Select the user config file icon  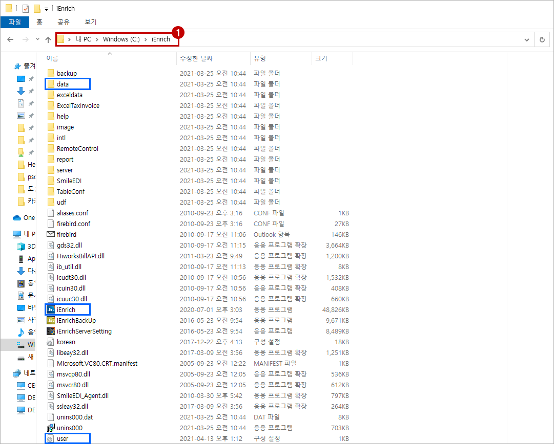[x=51, y=439]
